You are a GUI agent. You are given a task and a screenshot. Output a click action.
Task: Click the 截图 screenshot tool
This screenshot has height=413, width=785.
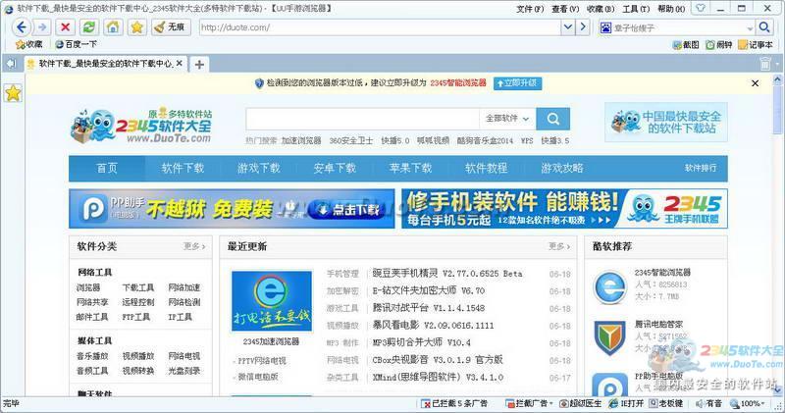coord(685,44)
